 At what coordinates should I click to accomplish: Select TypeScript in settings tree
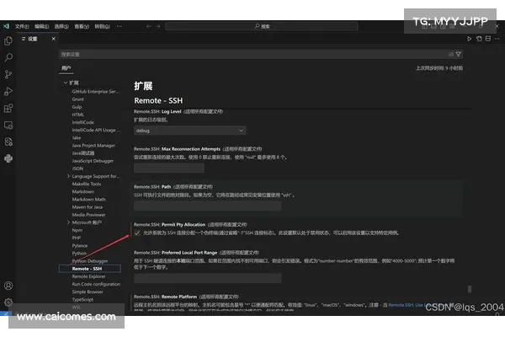point(82,300)
